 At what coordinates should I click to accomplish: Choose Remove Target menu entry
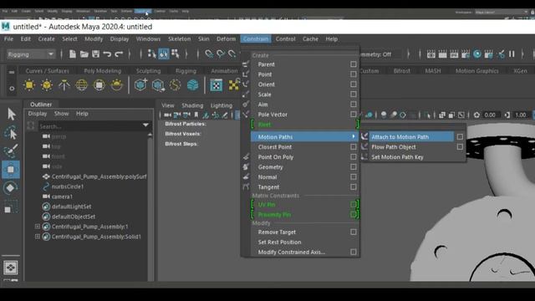[x=277, y=232]
